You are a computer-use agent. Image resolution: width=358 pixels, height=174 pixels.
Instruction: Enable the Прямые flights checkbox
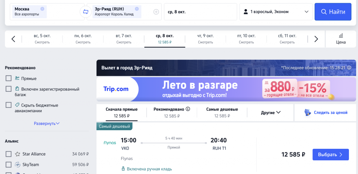(x=8, y=78)
